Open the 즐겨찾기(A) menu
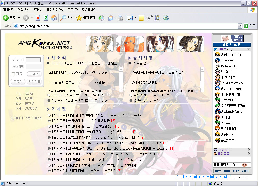This screenshot has height=186, width=258. tap(55, 10)
